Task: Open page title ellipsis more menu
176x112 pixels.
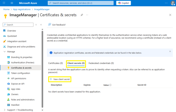Action: point(87,15)
